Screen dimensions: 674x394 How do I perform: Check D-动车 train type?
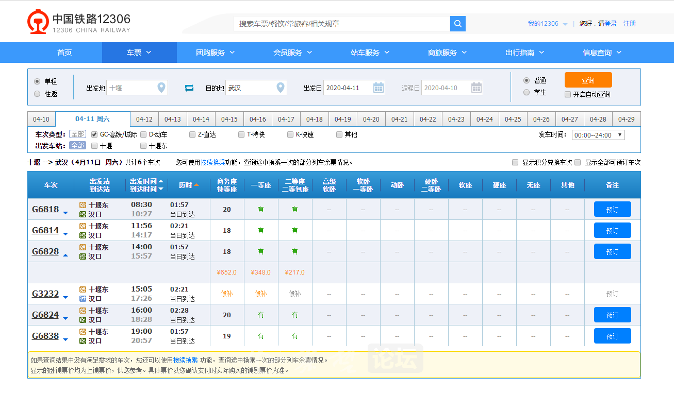tap(143, 134)
